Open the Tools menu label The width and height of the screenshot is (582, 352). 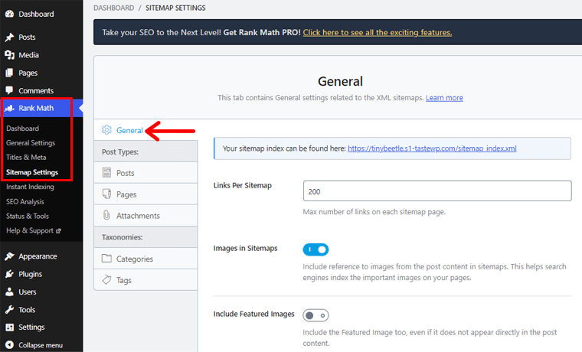coord(27,310)
